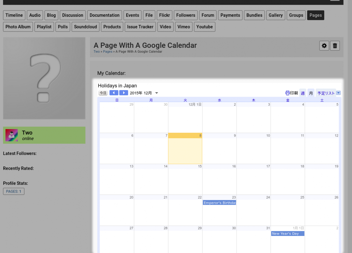This screenshot has width=352, height=253.
Task: Click the Two user avatar icon
Action: point(12,135)
